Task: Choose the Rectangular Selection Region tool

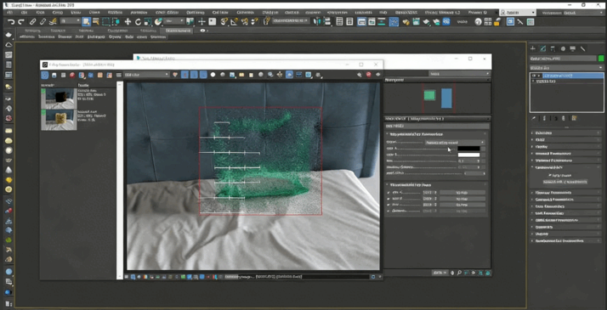Action: point(106,21)
